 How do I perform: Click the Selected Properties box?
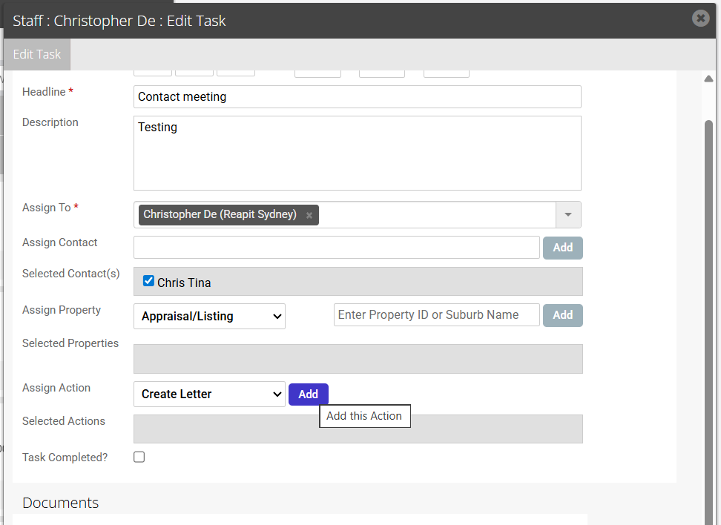[358, 359]
